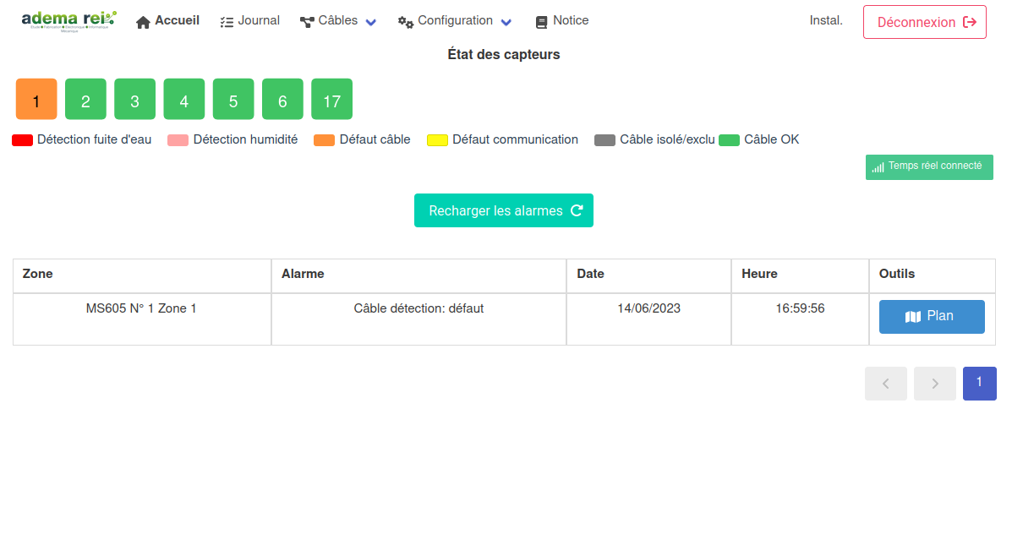Expand the Configuration dropdown menu
This screenshot has width=1012, height=556.
click(506, 23)
